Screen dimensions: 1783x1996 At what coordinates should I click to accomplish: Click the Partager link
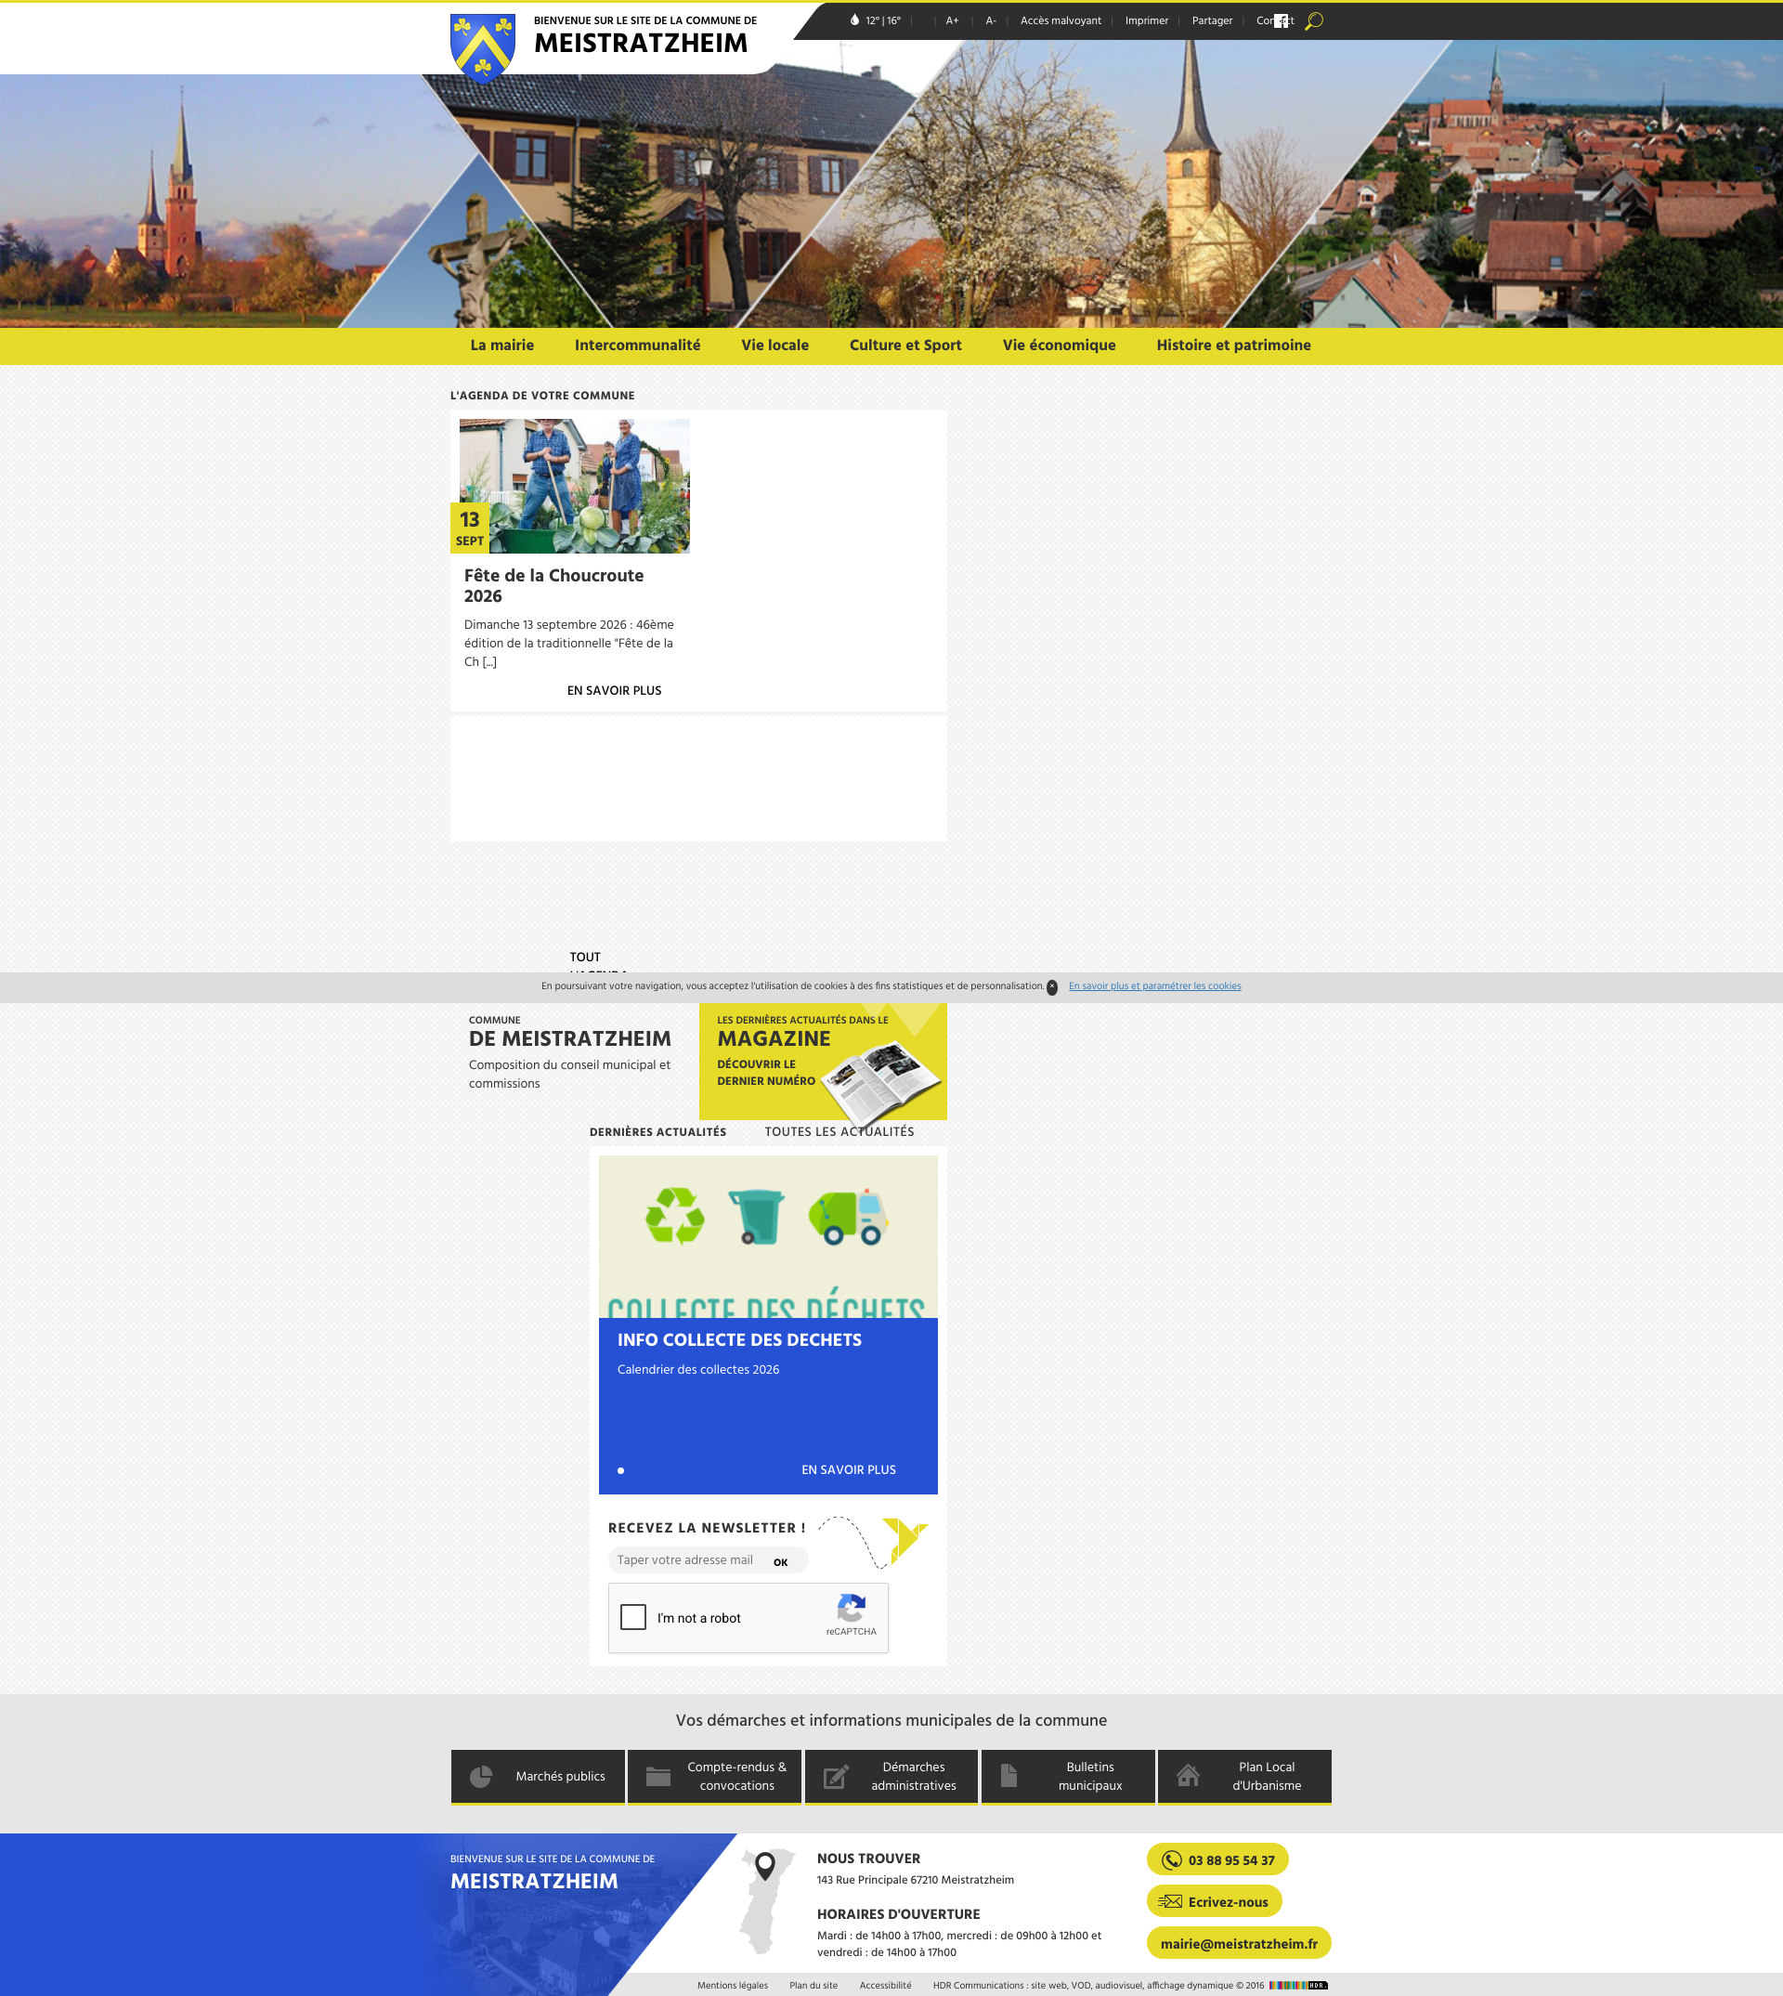point(1212,20)
